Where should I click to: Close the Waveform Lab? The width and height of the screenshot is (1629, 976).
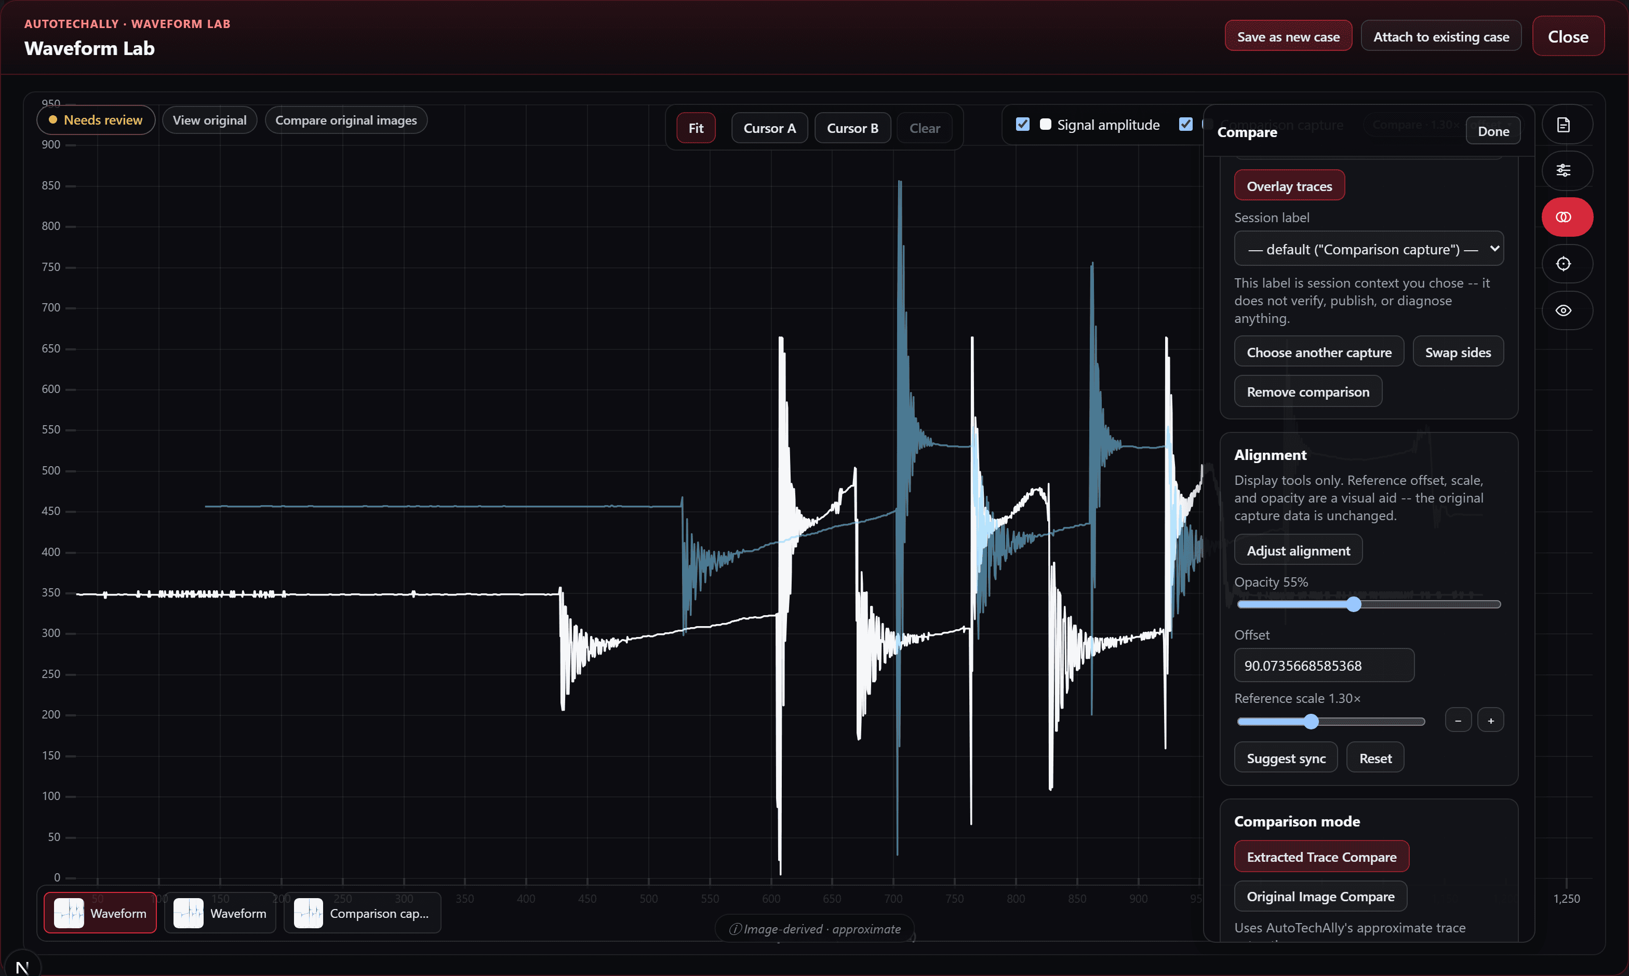click(1568, 36)
